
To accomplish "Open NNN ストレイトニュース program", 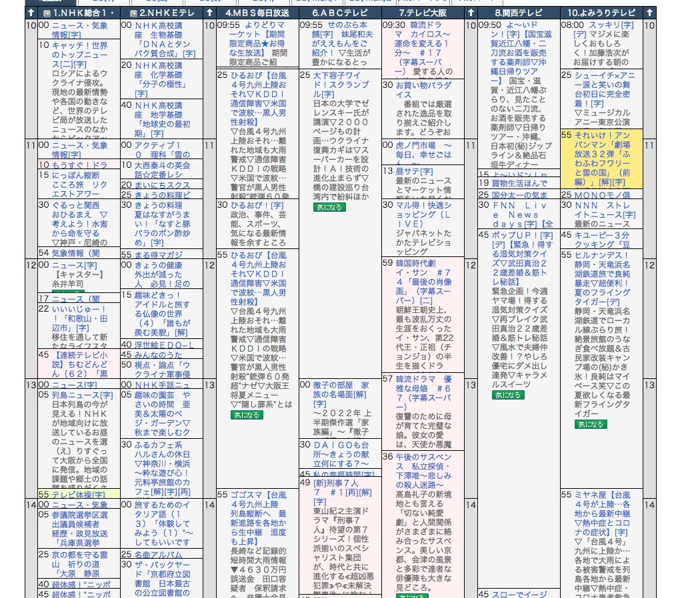I will (605, 210).
